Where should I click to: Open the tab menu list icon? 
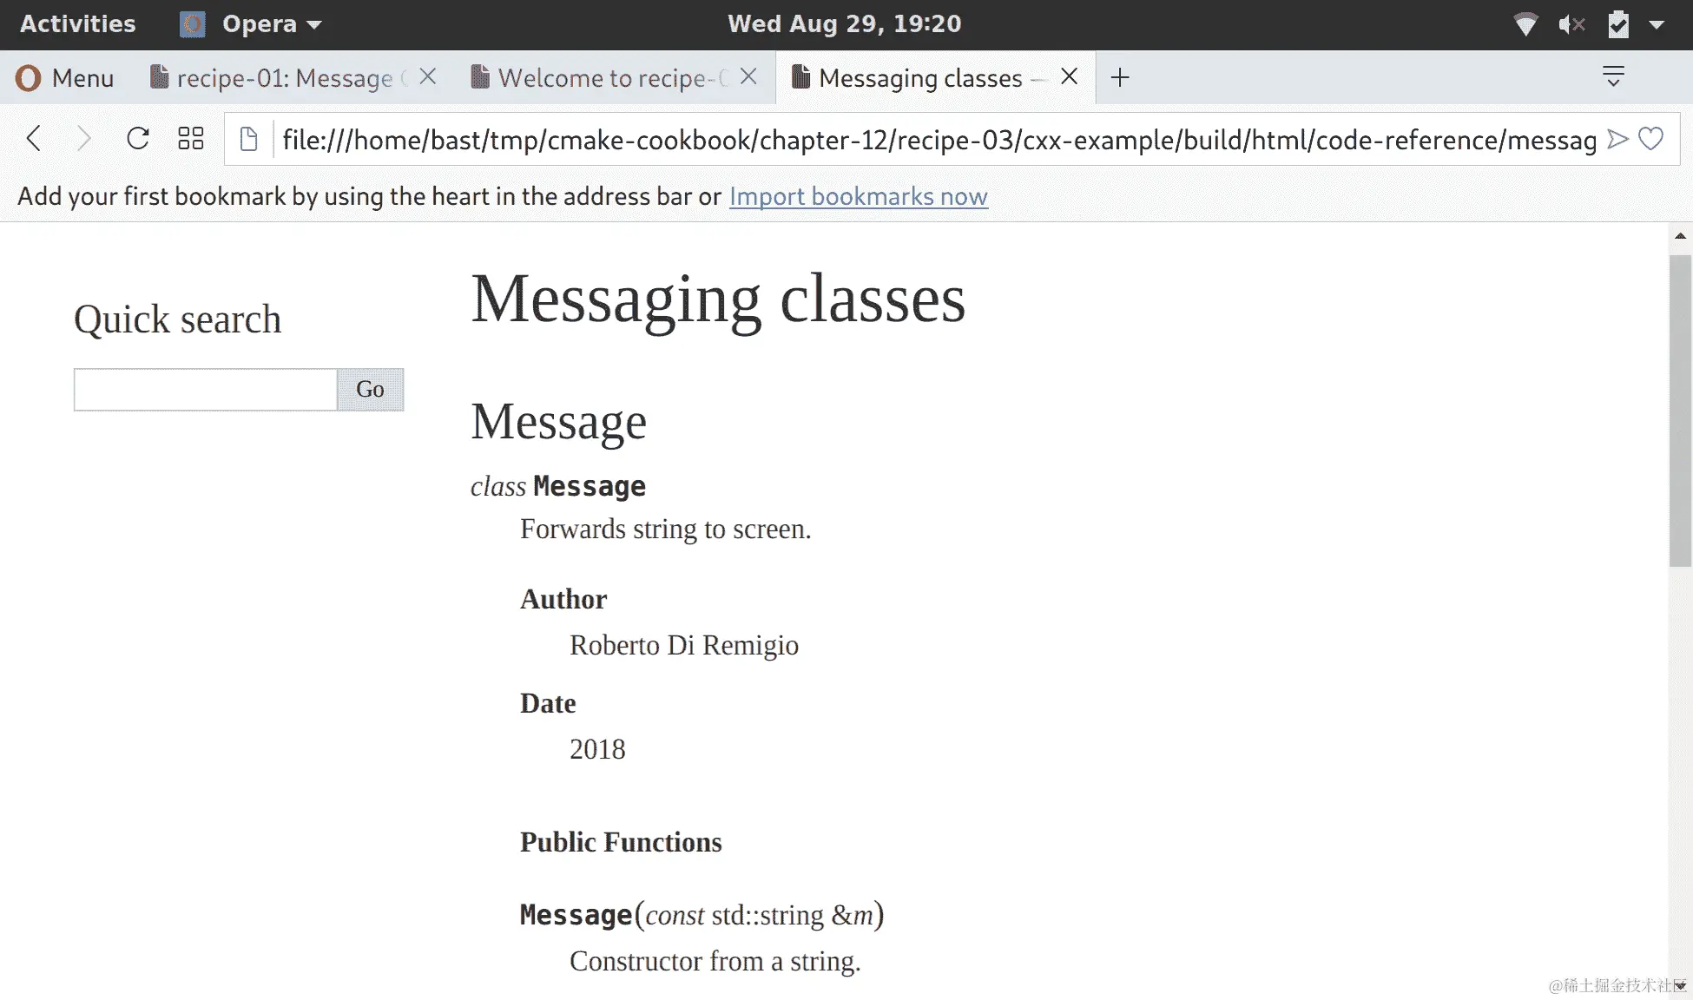[x=1613, y=76]
